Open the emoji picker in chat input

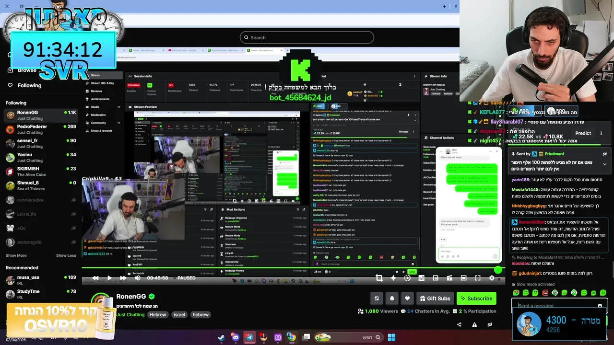click(600, 306)
